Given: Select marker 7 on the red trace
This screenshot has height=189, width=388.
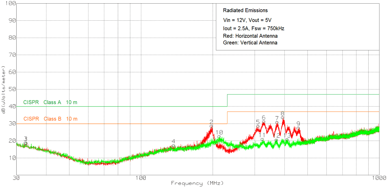Looking at the screenshot, I should pos(277,123).
